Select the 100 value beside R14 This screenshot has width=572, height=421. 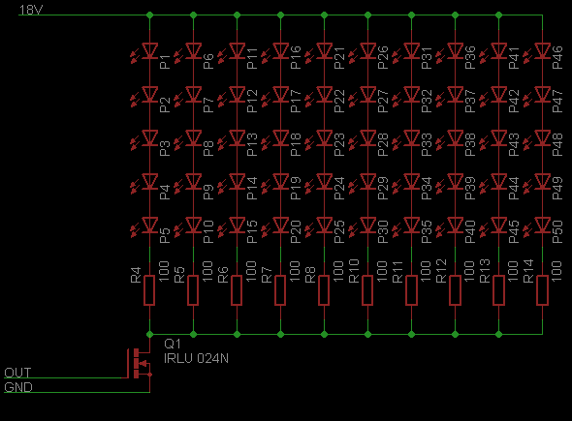coord(556,271)
